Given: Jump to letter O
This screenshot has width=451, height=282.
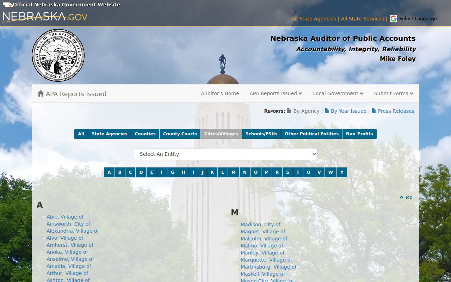Looking at the screenshot, I should click(x=256, y=172).
